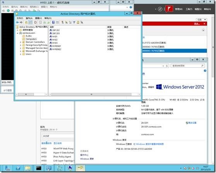
Task: Open the 管理(M) menu in Server Manager
Action: (179, 9)
